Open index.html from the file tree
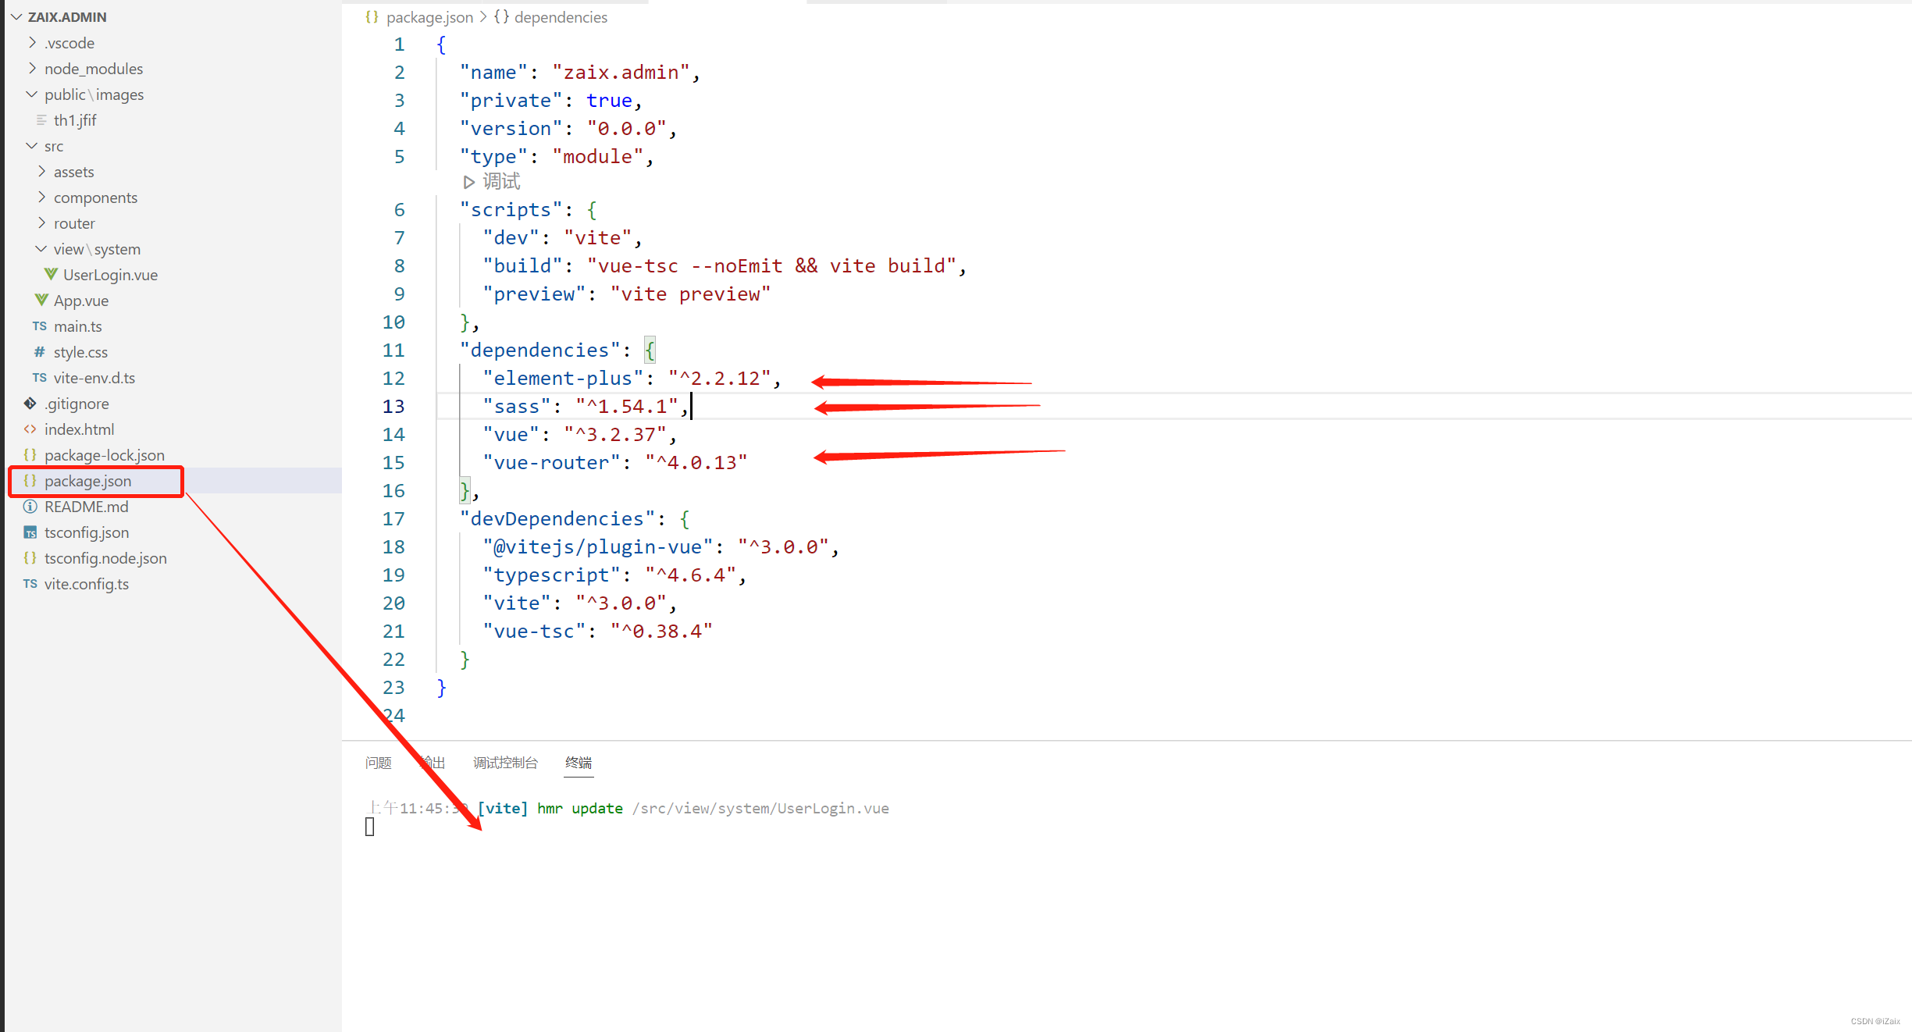1912x1032 pixels. click(80, 429)
